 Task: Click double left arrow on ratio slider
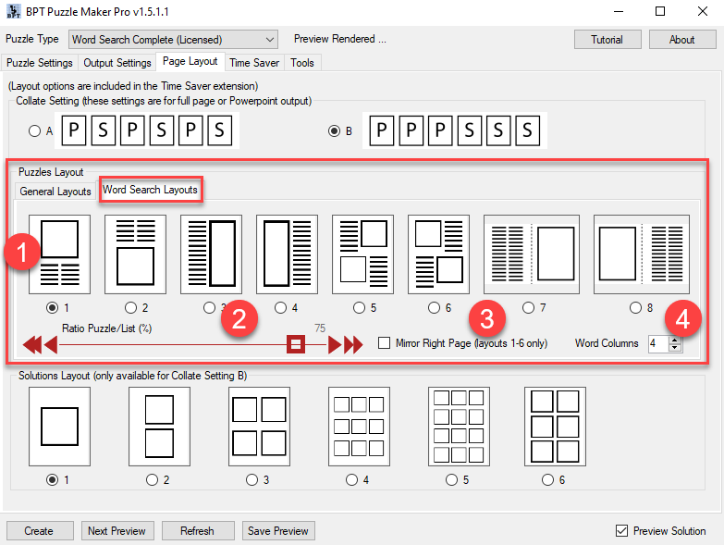[32, 345]
